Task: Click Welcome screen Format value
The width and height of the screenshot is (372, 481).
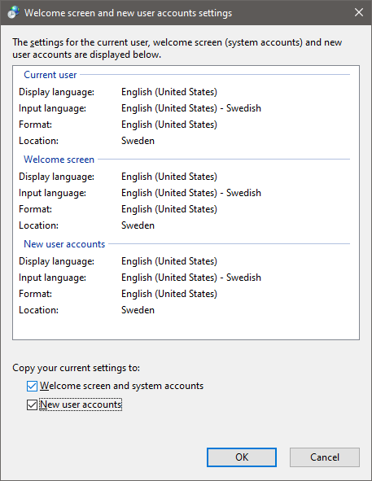Action: (x=169, y=209)
